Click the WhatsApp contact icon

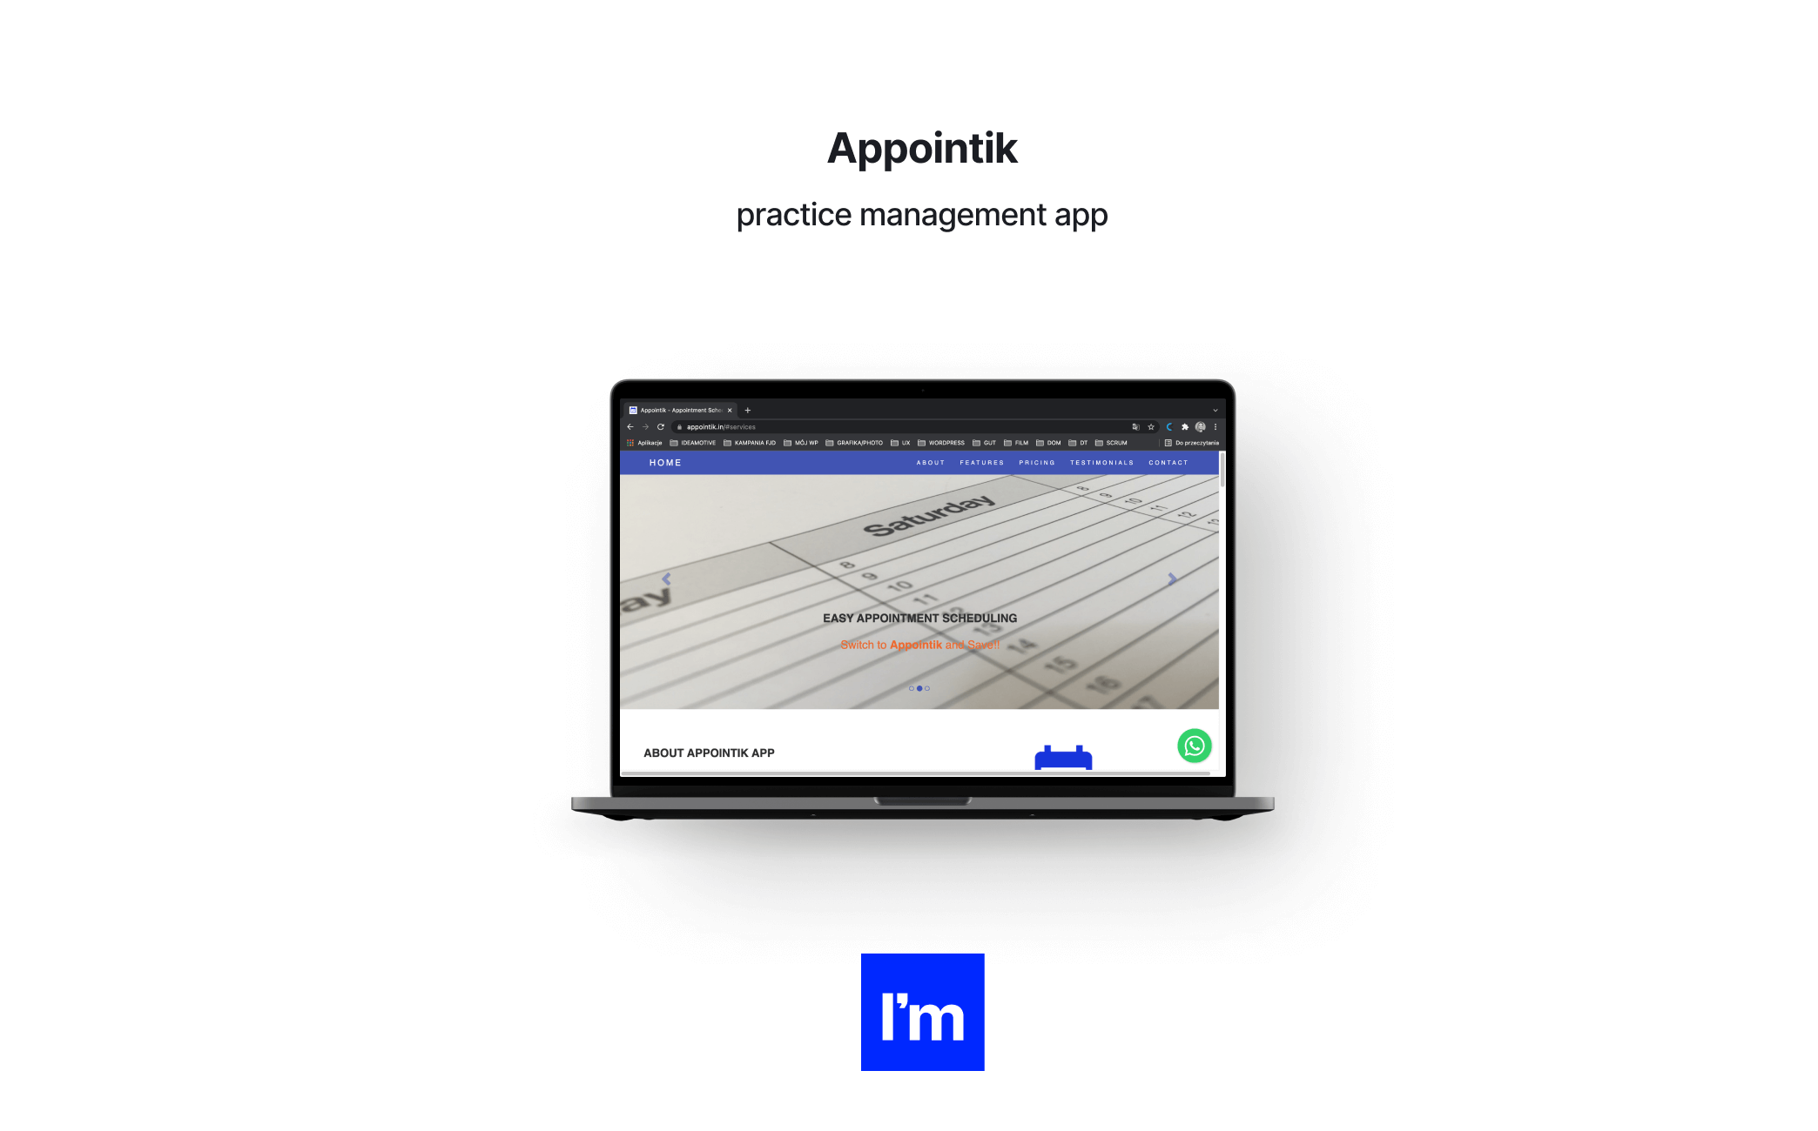pyautogui.click(x=1194, y=744)
